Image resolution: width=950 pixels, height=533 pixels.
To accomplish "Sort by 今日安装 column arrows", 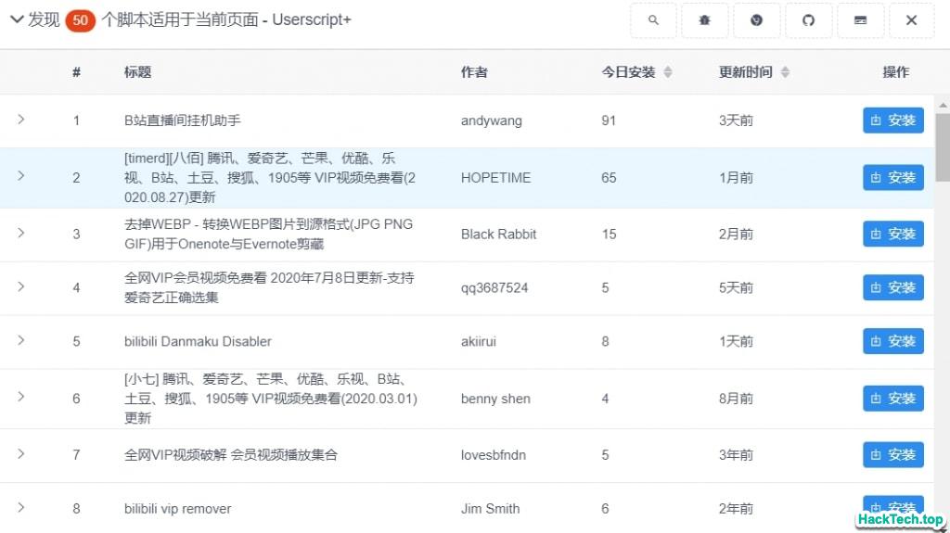I will [x=667, y=72].
